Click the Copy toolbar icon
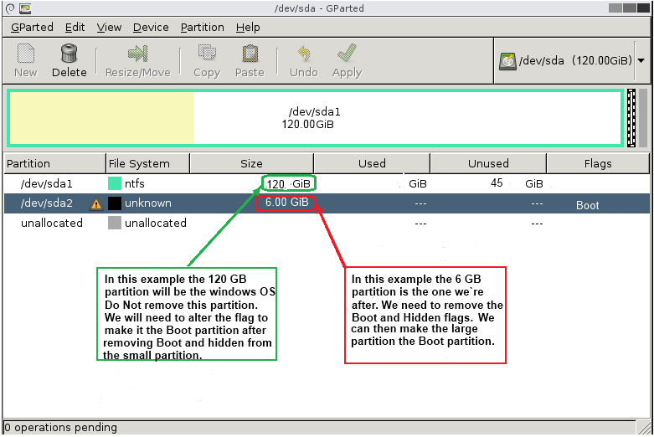 pos(207,54)
